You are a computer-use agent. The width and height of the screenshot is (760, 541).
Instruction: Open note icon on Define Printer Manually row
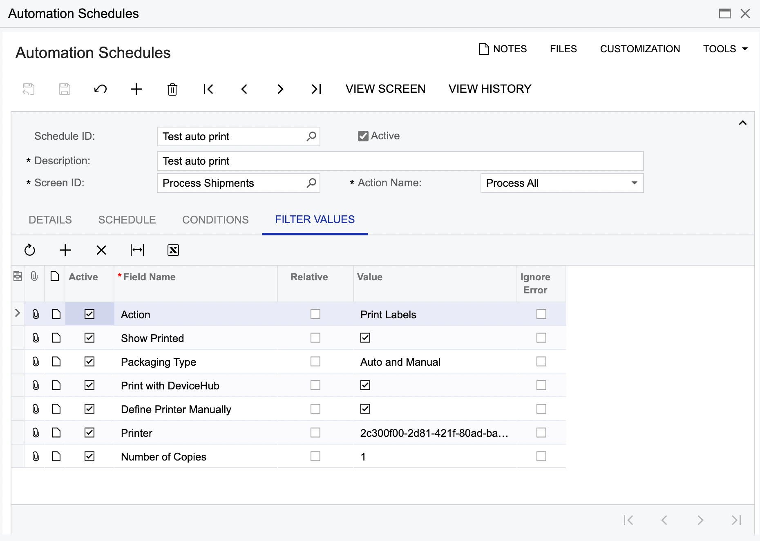56,409
